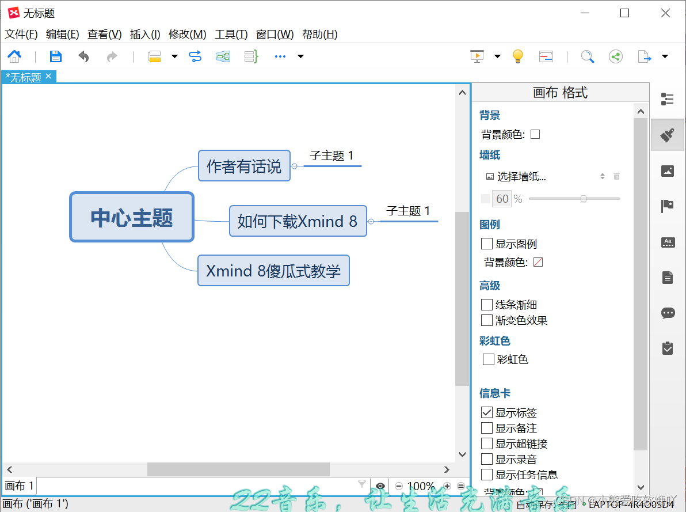Open 编辑(E) menu
Viewport: 686px width, 512px height.
(x=62, y=34)
